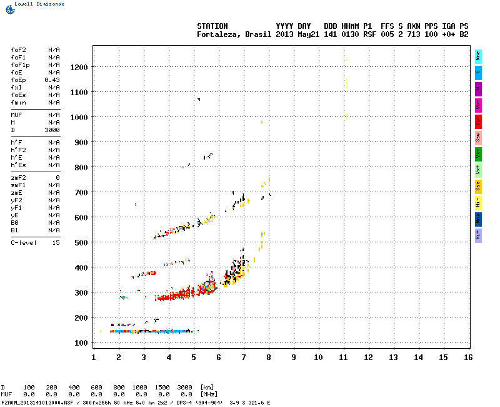Choose the Hi+ lavender legend swatch
Screen dimensions: 500x407
(478, 236)
